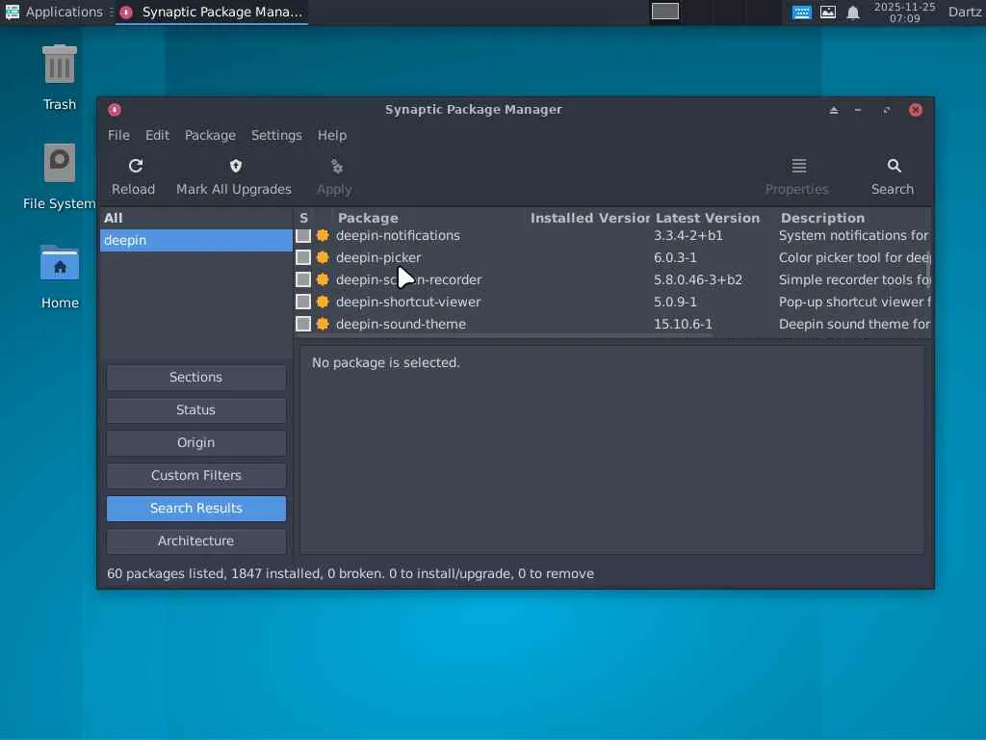Sort by Installed Version column header
Viewport: 986px width, 740px height.
coord(589,219)
